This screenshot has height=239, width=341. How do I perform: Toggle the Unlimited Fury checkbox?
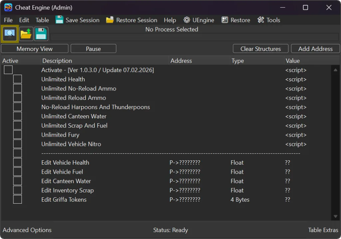point(17,135)
